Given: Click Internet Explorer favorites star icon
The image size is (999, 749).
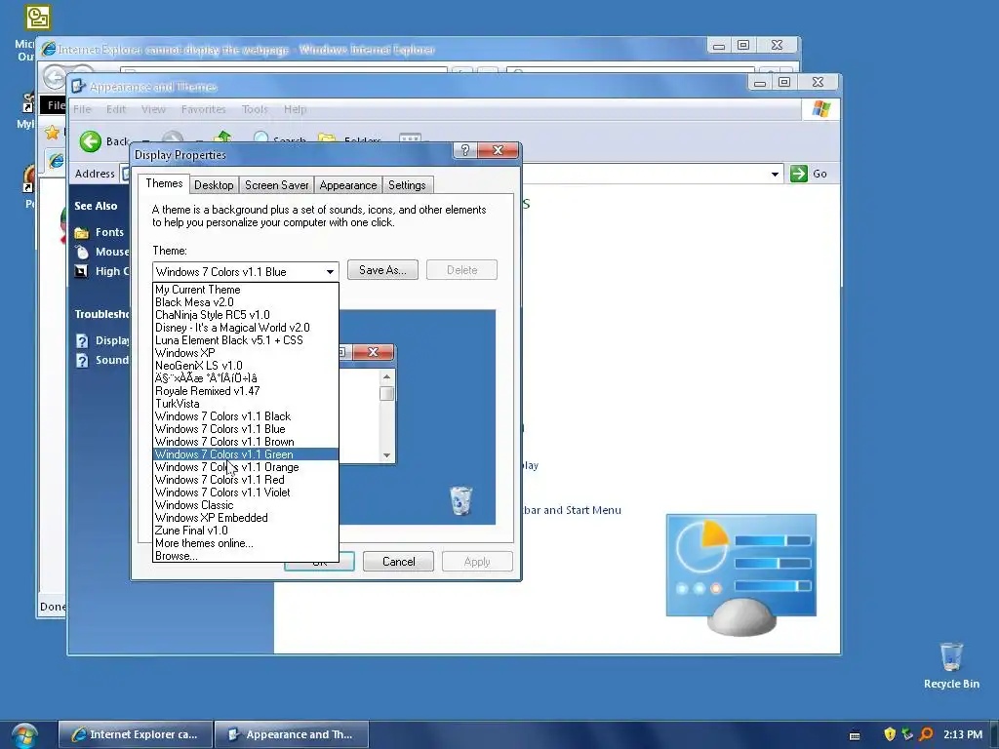Looking at the screenshot, I should [53, 133].
